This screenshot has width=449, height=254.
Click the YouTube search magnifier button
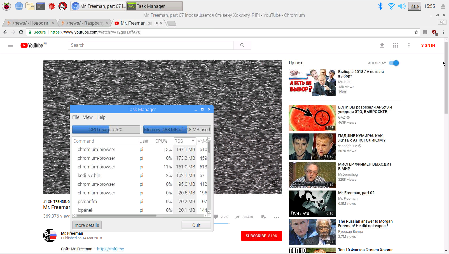tap(242, 45)
